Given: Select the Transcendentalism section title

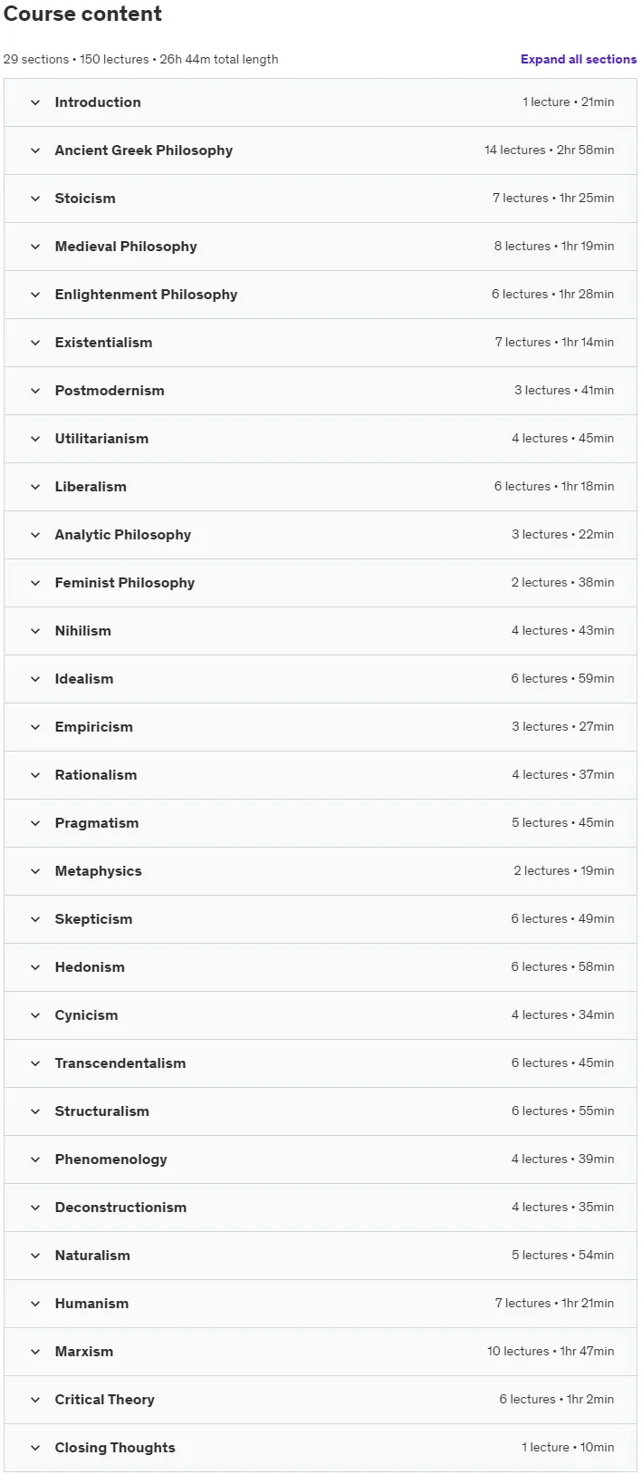Looking at the screenshot, I should tap(120, 1063).
